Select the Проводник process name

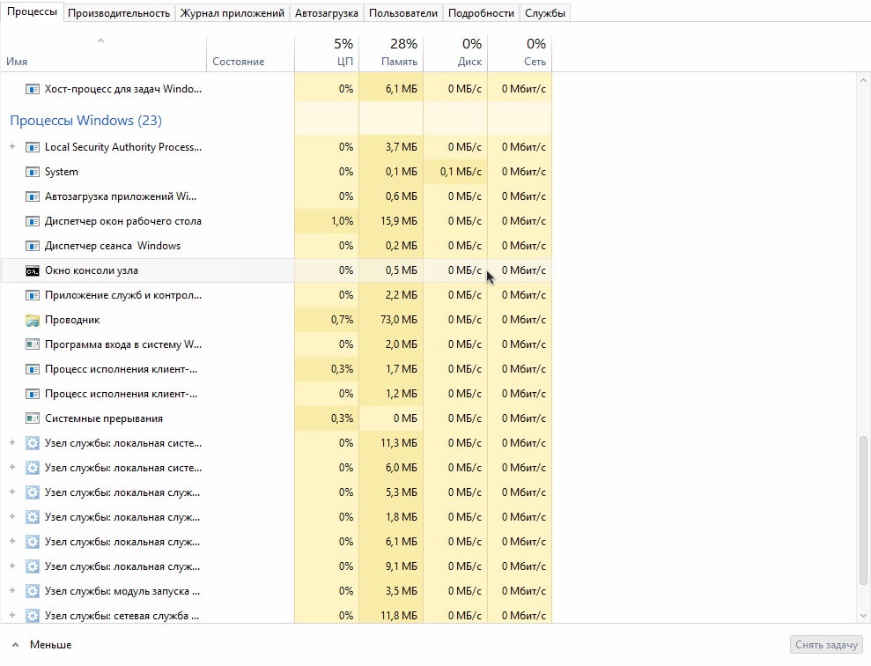[x=72, y=320]
